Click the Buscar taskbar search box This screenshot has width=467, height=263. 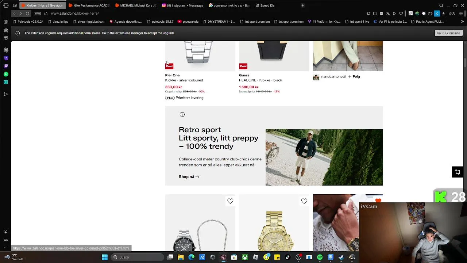click(136, 257)
